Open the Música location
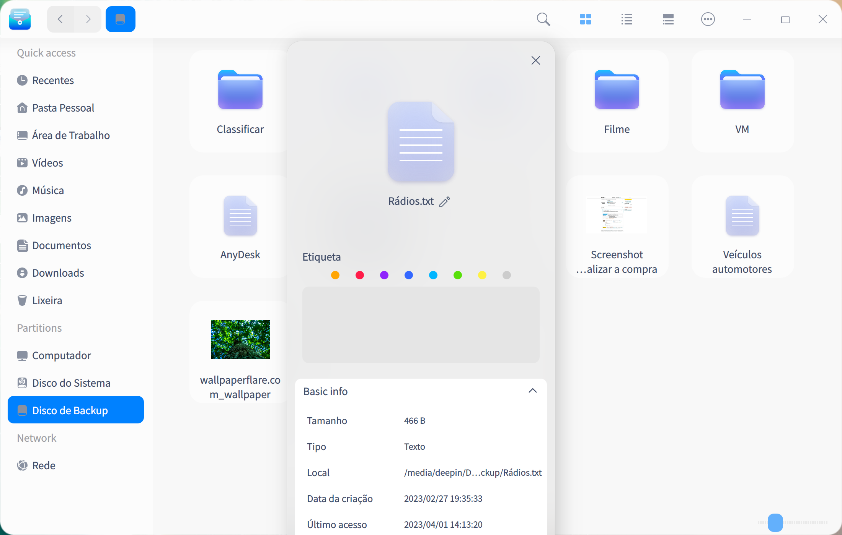 48,190
